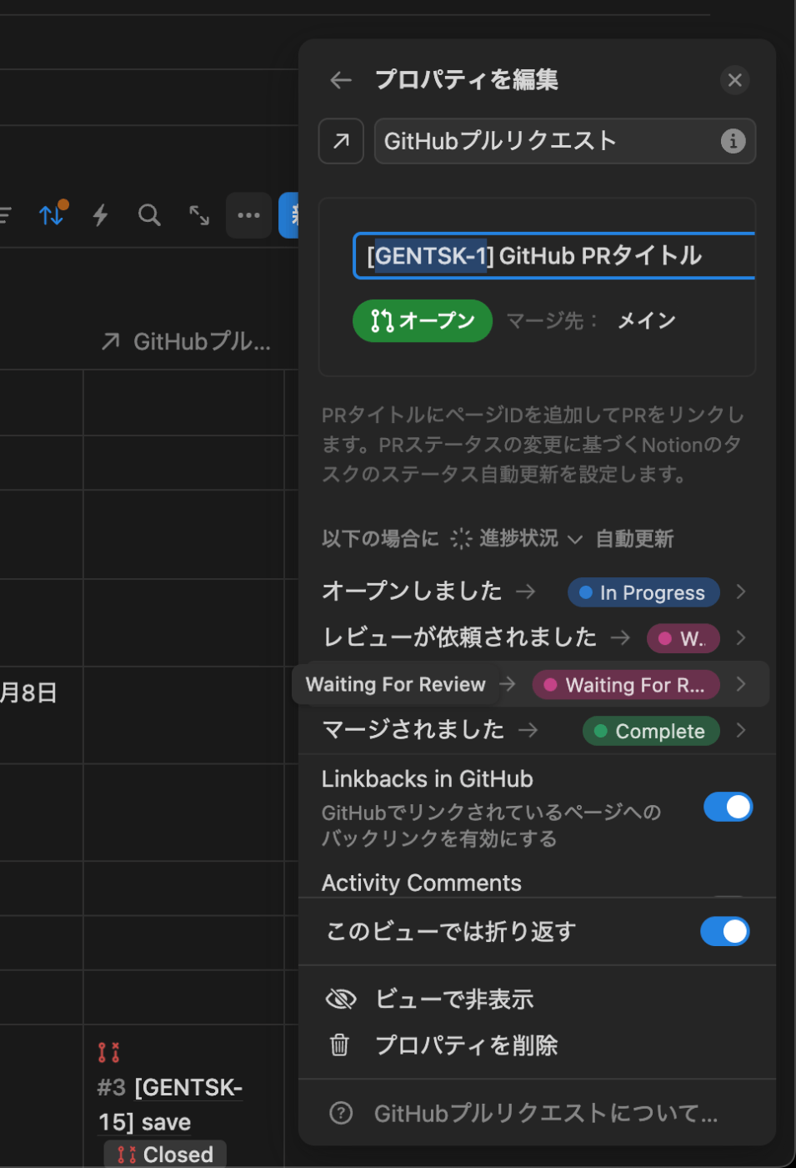Select the green オープン status badge
796x1168 pixels.
click(x=423, y=320)
